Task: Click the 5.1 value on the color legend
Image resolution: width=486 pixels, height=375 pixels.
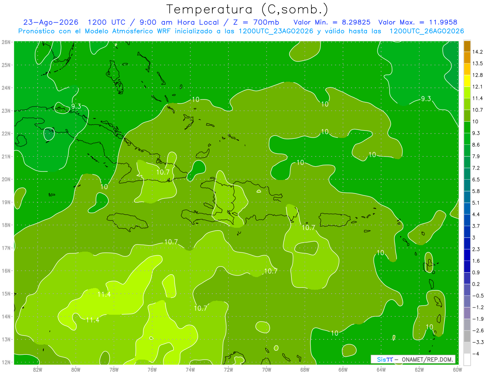Action: click(x=477, y=203)
